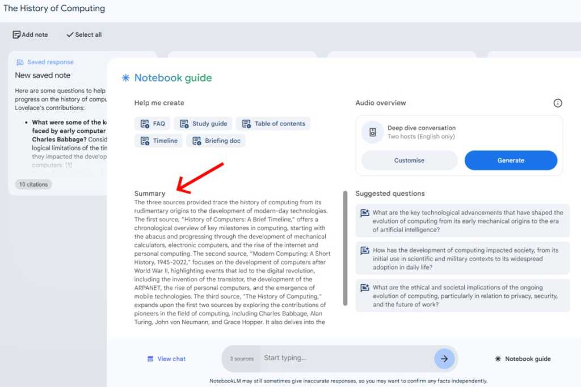Click the note icon on the first suggested question
Image resolution: width=581 pixels, height=387 pixels.
click(x=365, y=213)
